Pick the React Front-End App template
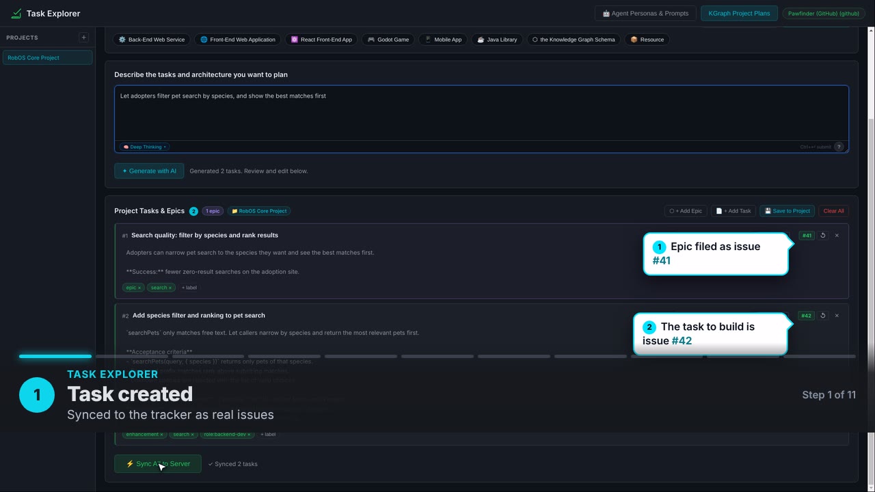875x492 pixels. (x=321, y=40)
